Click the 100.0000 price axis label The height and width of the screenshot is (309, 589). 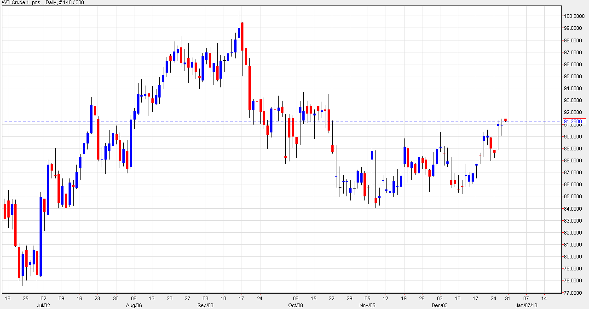[x=574, y=16]
